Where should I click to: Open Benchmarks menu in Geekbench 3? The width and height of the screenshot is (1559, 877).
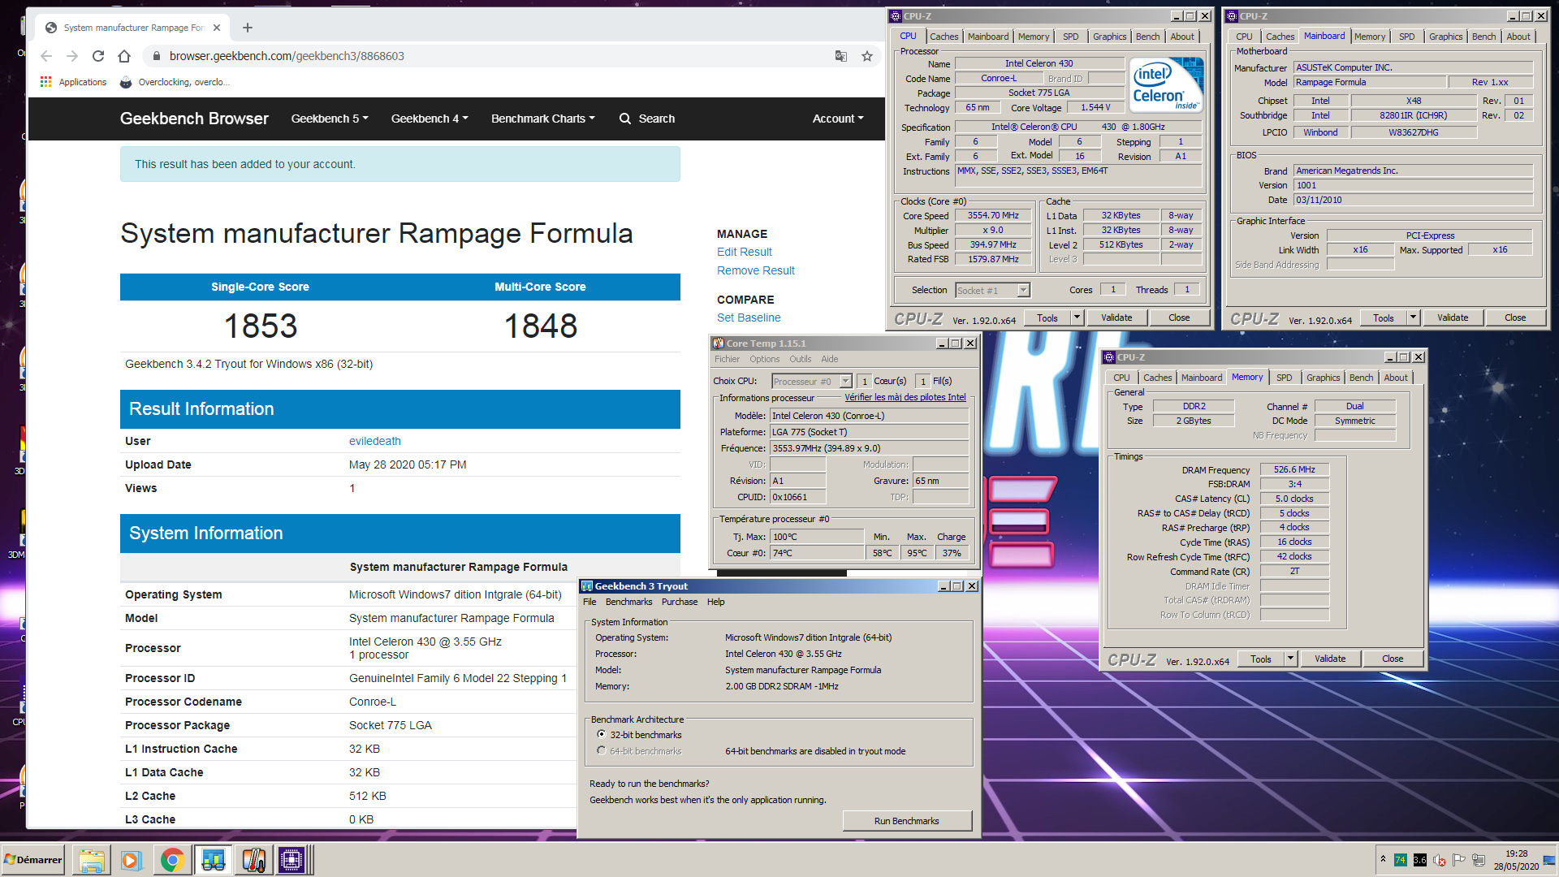coord(628,602)
